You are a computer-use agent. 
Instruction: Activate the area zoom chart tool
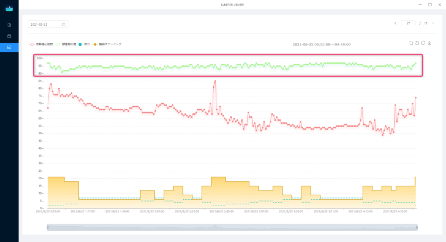411,43
